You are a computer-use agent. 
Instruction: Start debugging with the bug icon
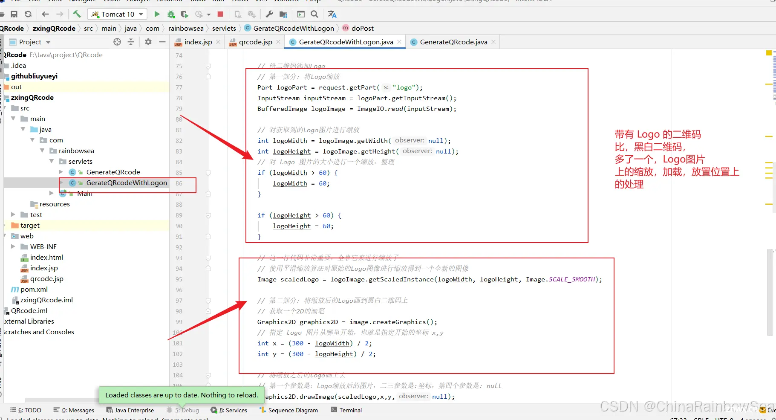point(171,14)
